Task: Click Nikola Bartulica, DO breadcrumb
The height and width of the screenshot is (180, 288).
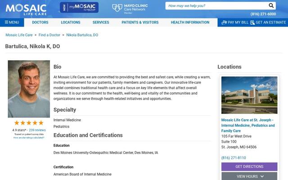Action: (82, 35)
